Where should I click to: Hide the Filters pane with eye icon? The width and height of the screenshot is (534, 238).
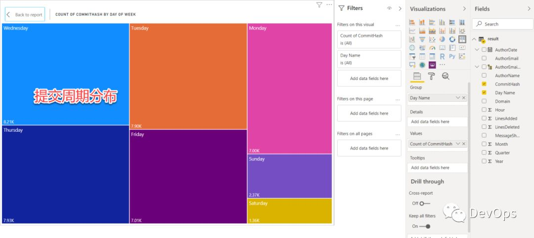tap(389, 8)
